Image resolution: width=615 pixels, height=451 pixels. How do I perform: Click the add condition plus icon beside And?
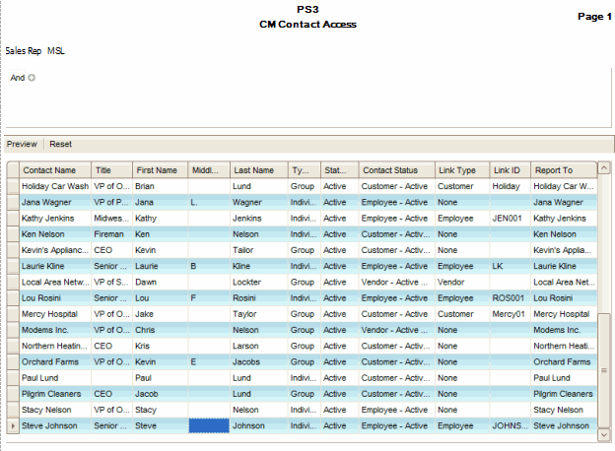point(32,78)
